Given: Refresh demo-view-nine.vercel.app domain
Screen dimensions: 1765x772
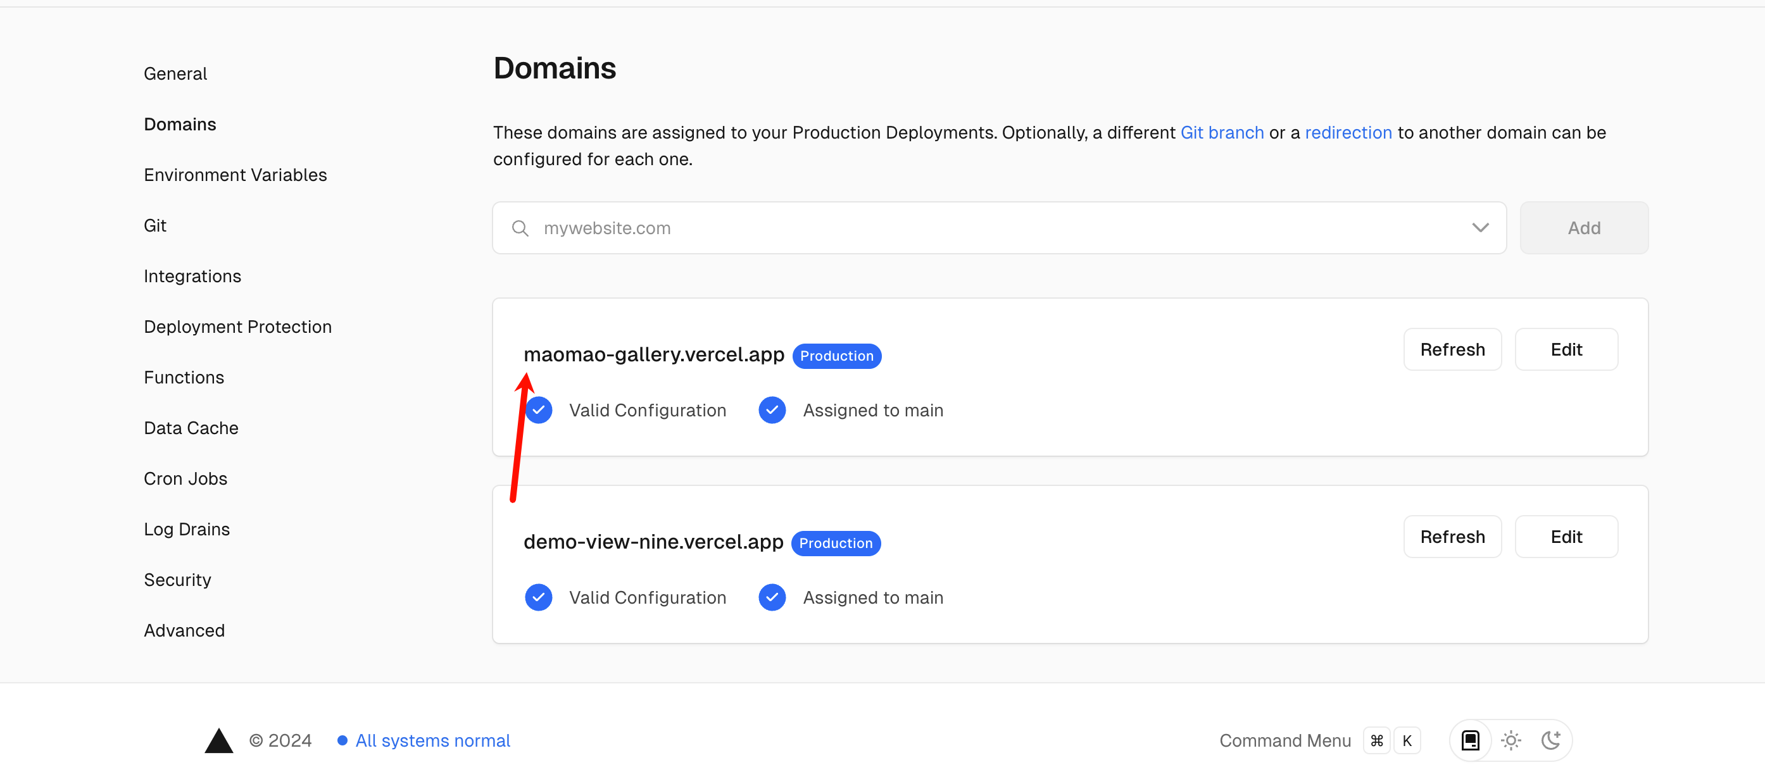Looking at the screenshot, I should pyautogui.click(x=1452, y=537).
